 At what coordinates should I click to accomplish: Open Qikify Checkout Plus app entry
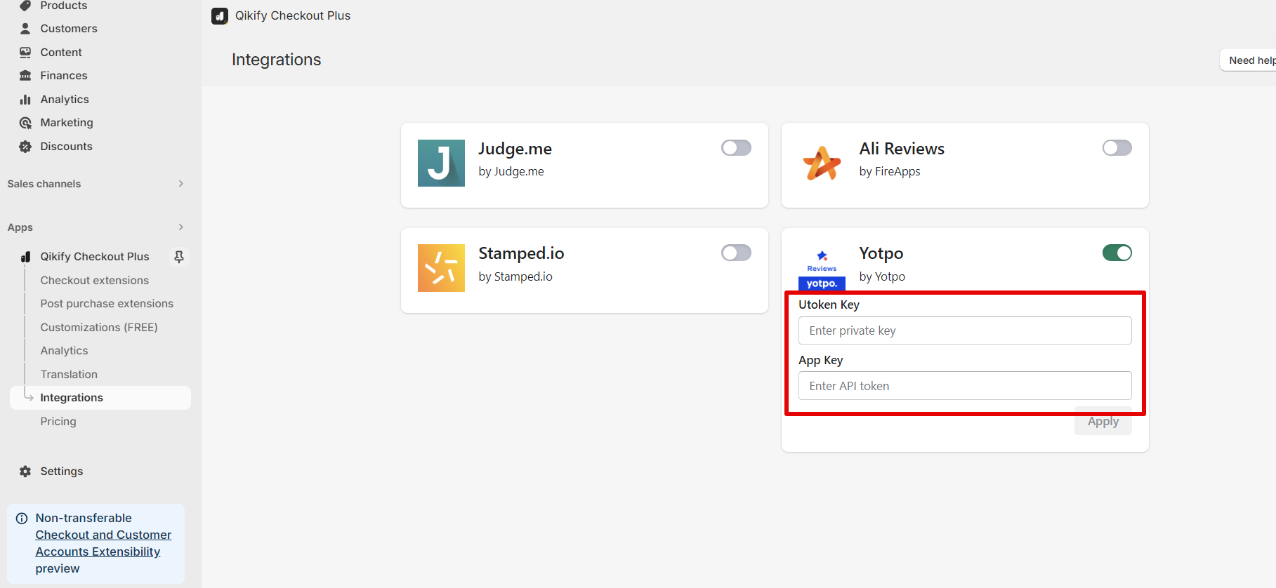pos(95,257)
